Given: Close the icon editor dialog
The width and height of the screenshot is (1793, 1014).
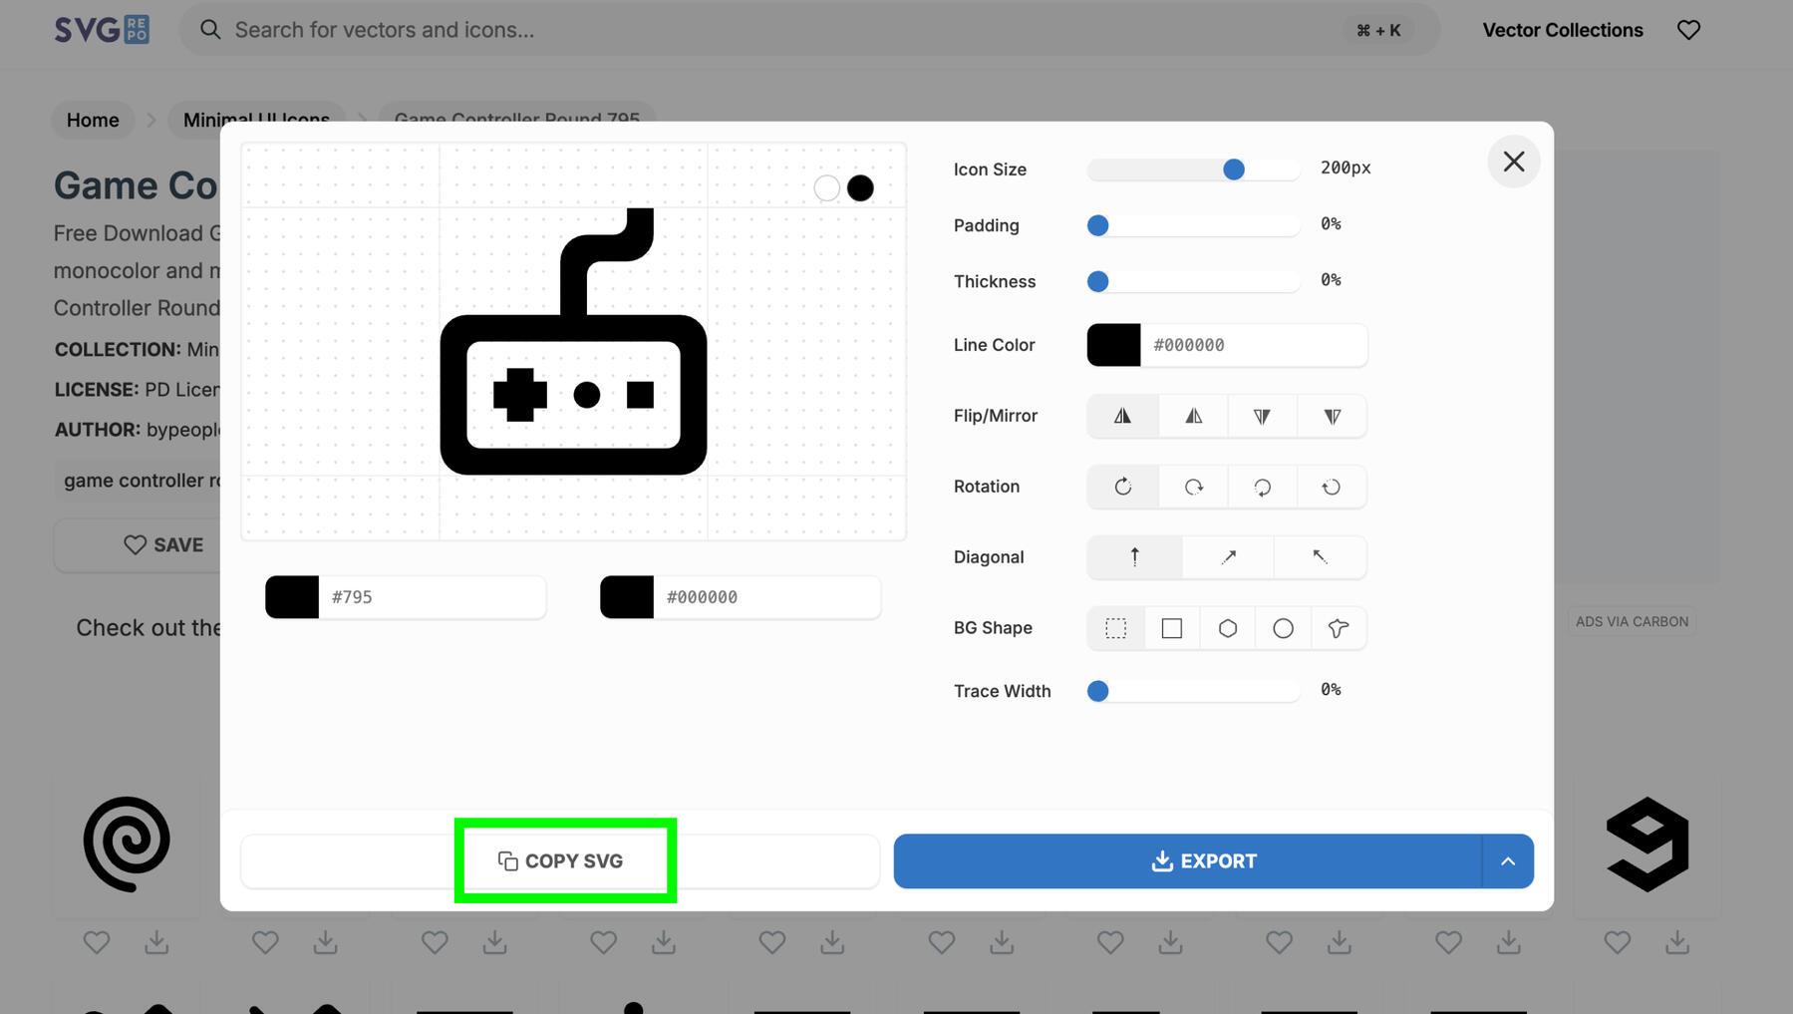Looking at the screenshot, I should pyautogui.click(x=1513, y=162).
